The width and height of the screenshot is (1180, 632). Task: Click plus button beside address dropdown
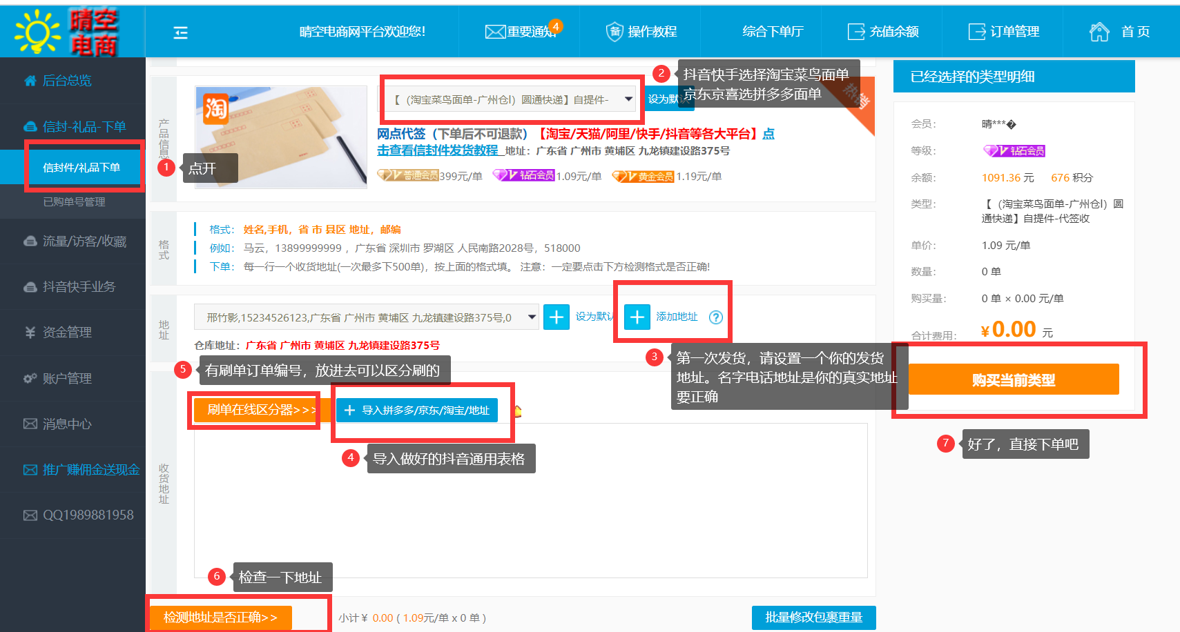click(557, 317)
